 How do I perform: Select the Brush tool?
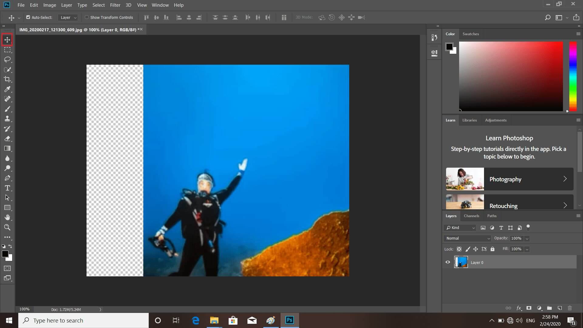[7, 109]
